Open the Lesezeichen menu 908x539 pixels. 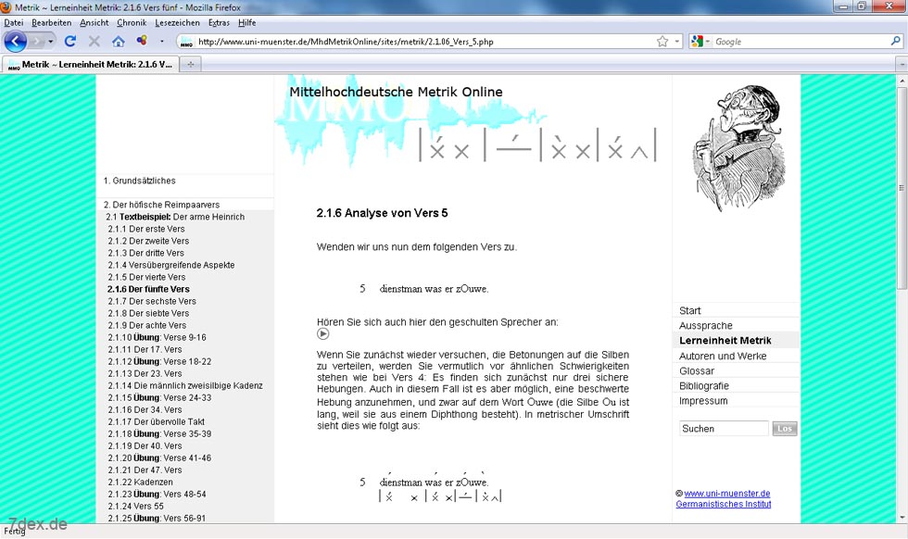[177, 22]
